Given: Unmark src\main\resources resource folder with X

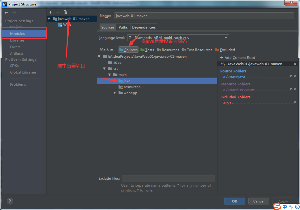Looking at the screenshot, I should [295, 89].
